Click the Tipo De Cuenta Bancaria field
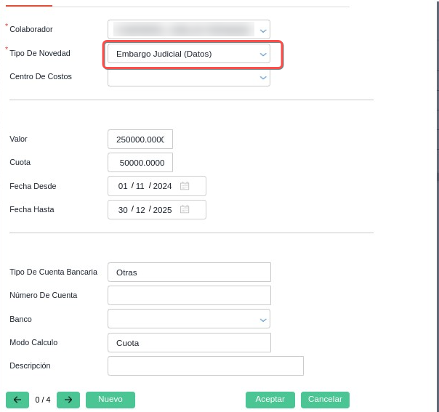The height and width of the screenshot is (412, 439). pos(189,272)
